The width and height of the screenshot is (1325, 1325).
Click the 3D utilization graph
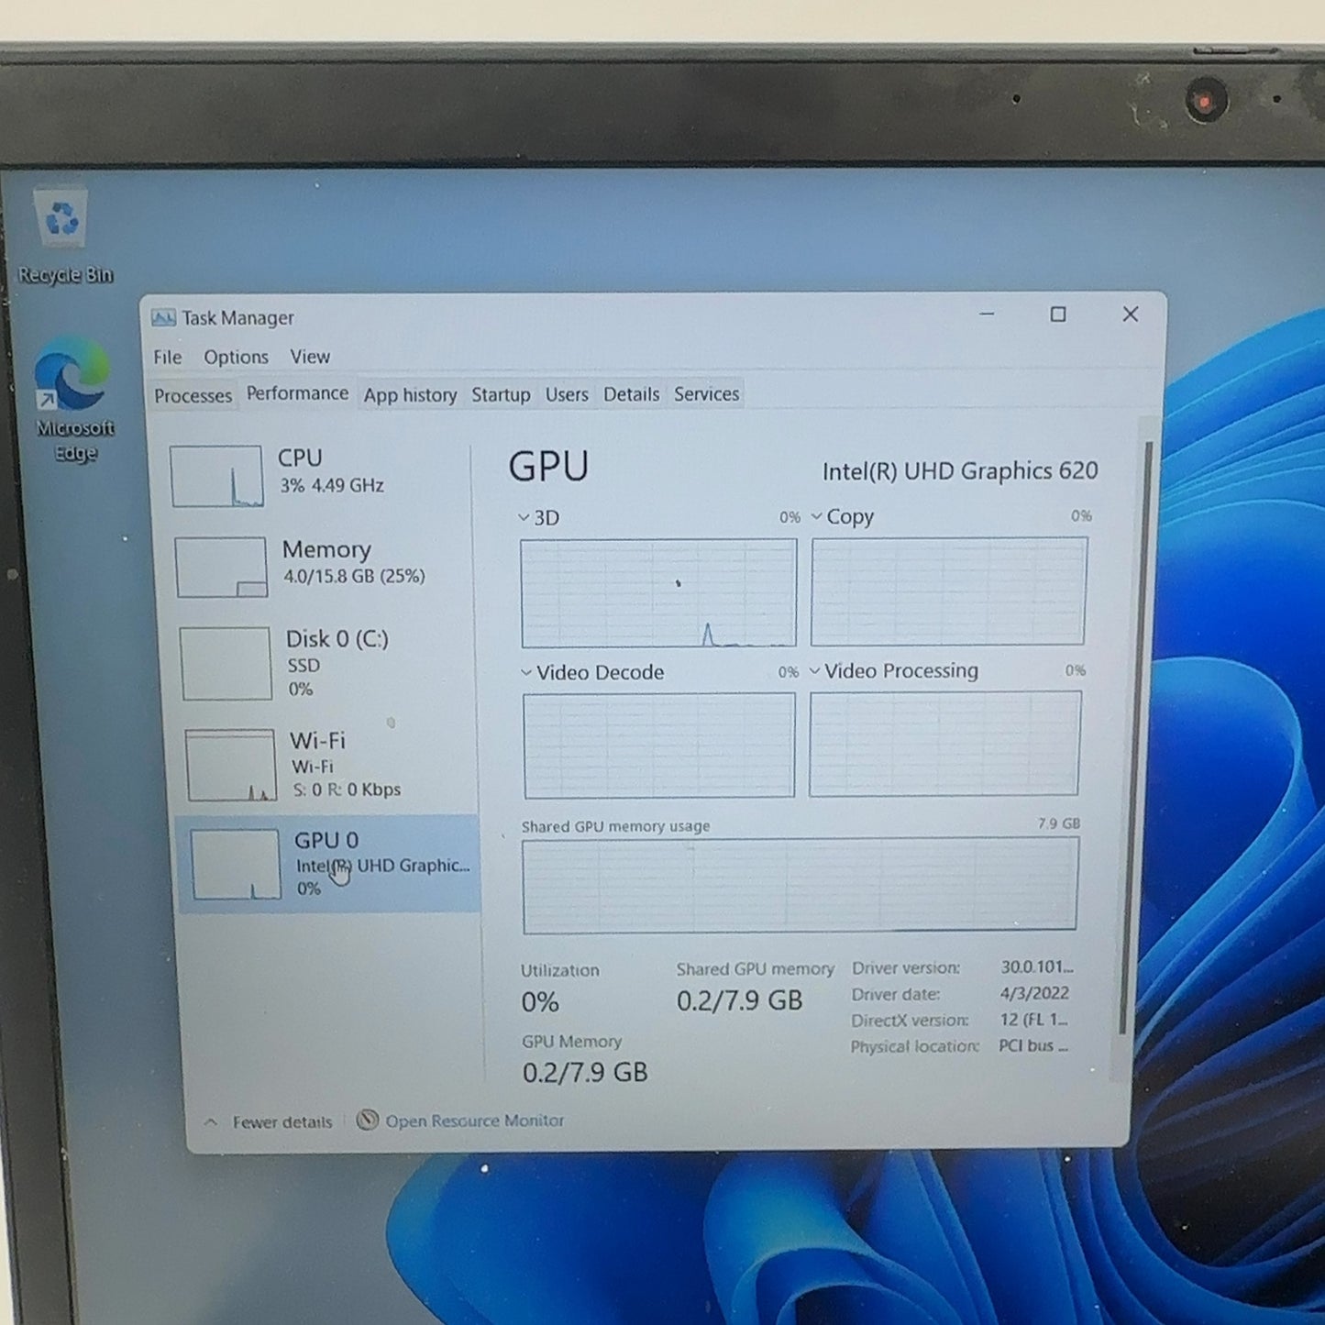pos(658,593)
